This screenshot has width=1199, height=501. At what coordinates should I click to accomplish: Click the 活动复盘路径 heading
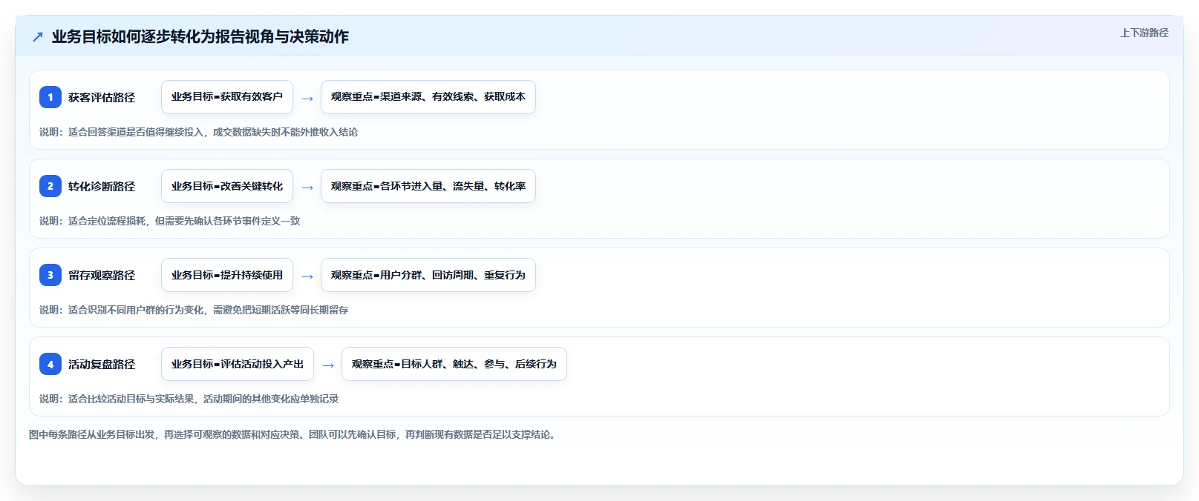click(102, 365)
